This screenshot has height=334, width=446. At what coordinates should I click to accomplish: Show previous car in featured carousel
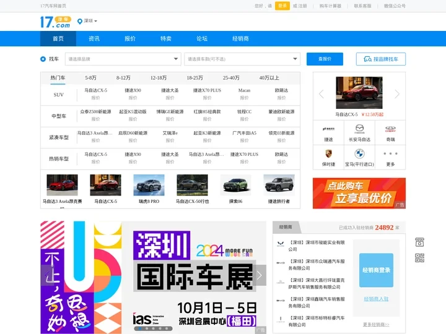pos(321,94)
